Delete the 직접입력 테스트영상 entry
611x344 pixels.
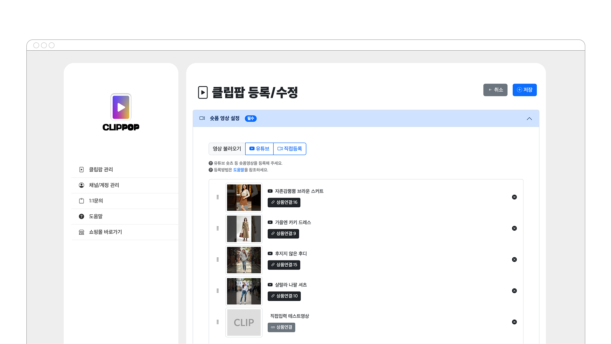(x=514, y=322)
